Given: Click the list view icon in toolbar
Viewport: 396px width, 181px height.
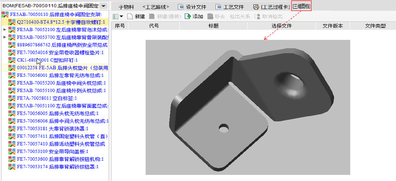Looking at the screenshot, I should [116, 17].
